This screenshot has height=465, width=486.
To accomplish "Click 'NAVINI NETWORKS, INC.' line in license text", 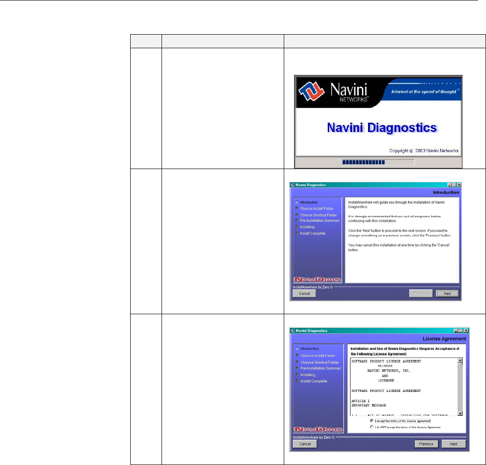I will (x=389, y=370).
